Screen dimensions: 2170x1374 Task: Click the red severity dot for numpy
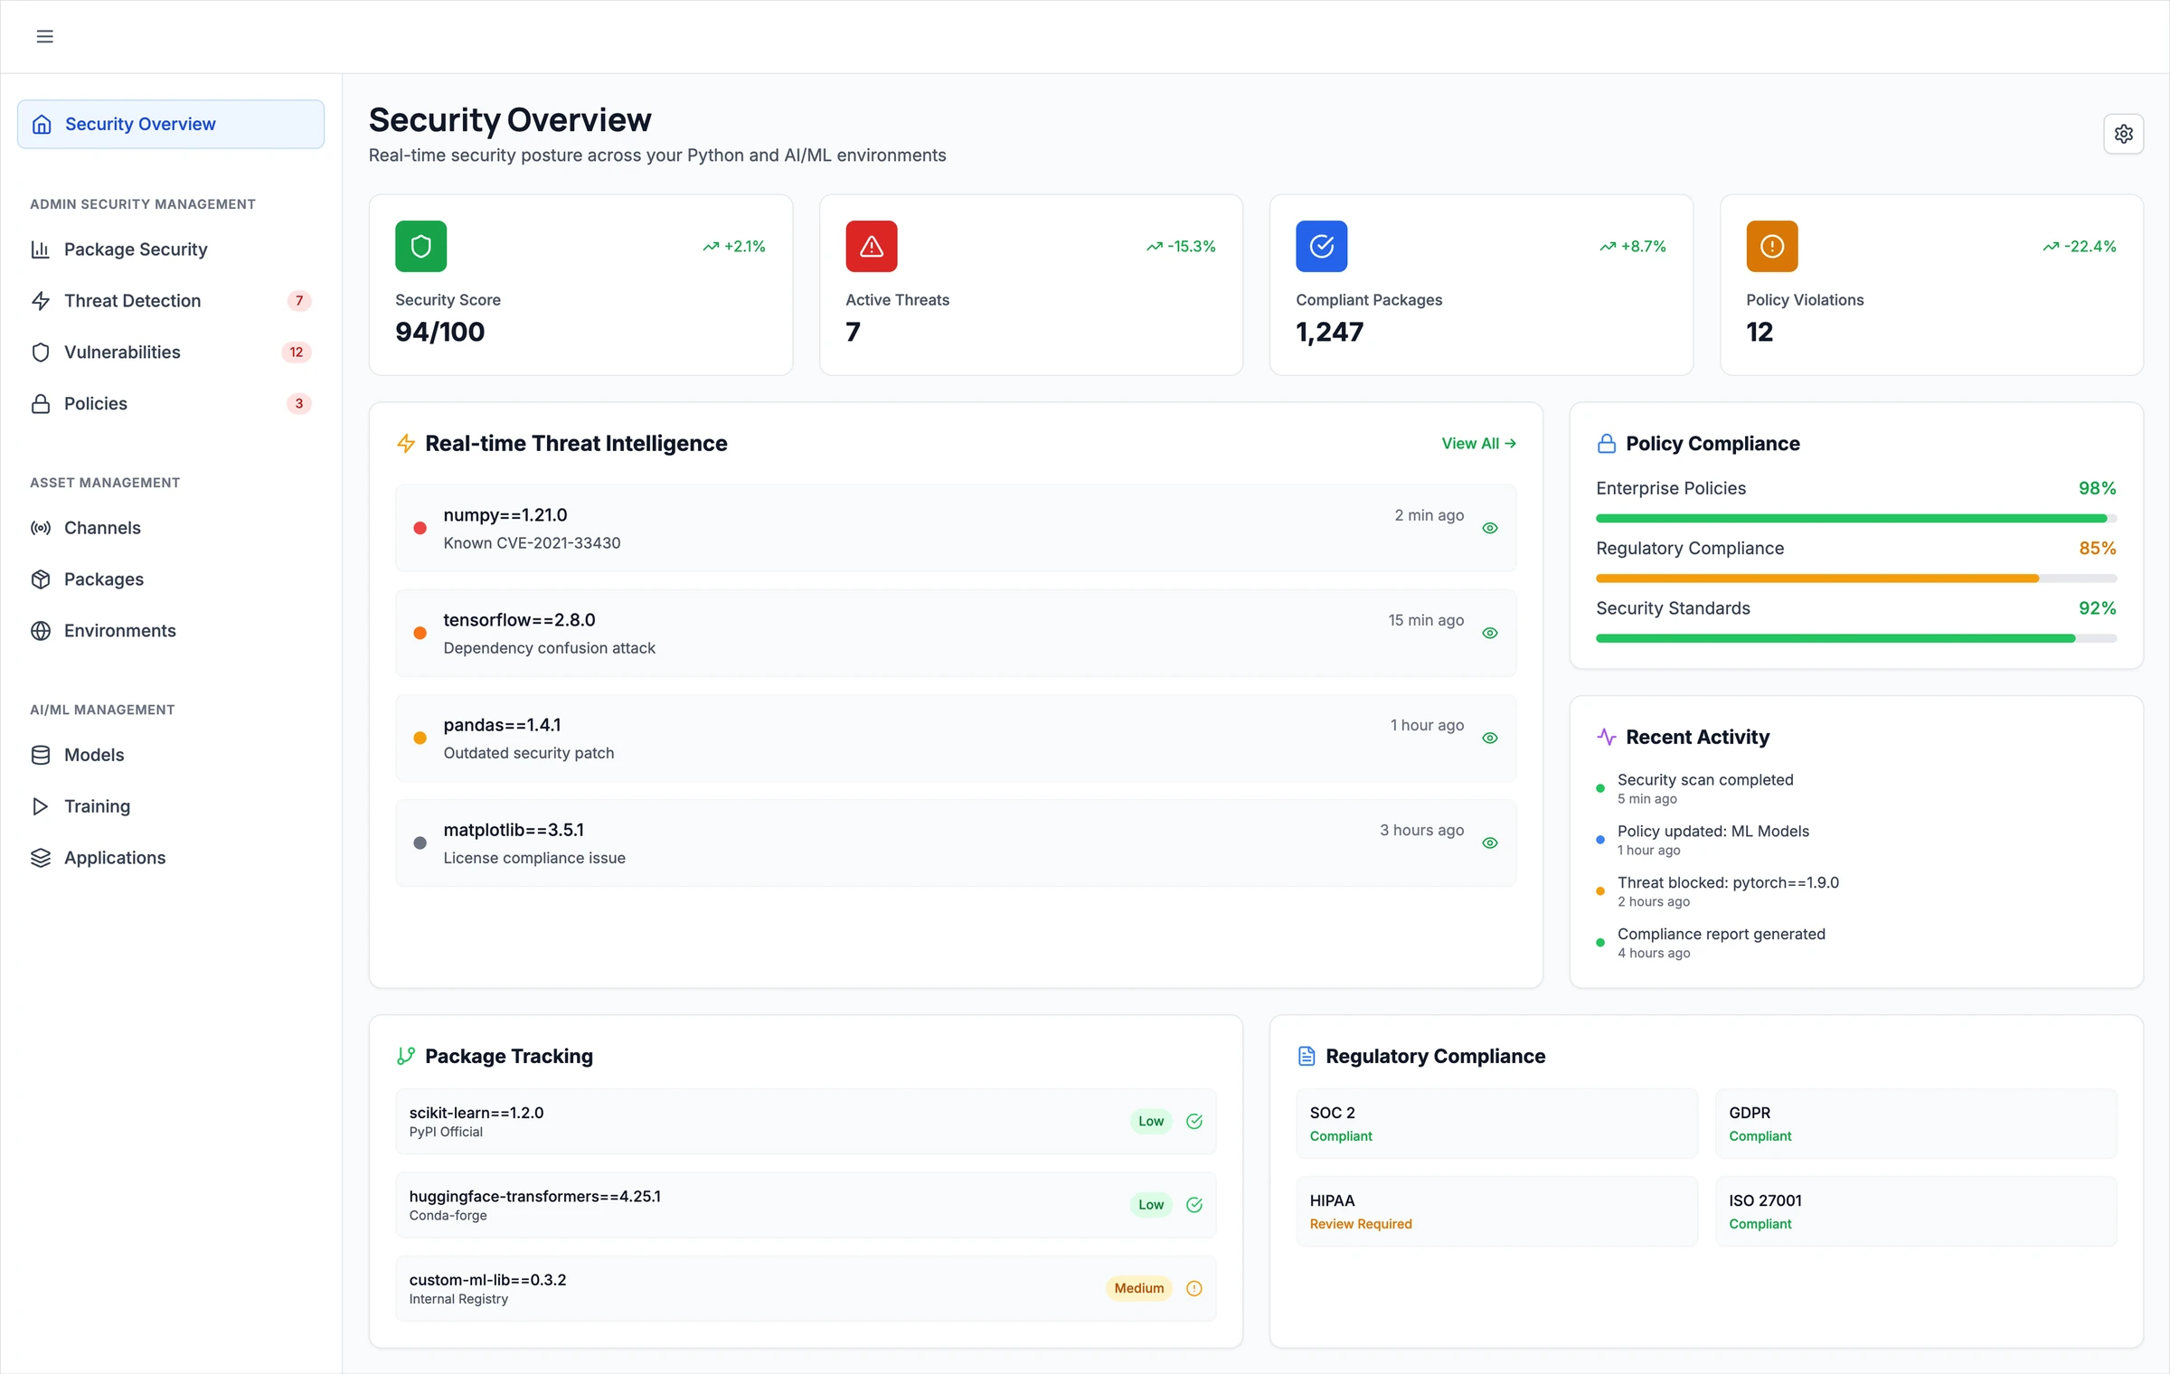tap(420, 528)
